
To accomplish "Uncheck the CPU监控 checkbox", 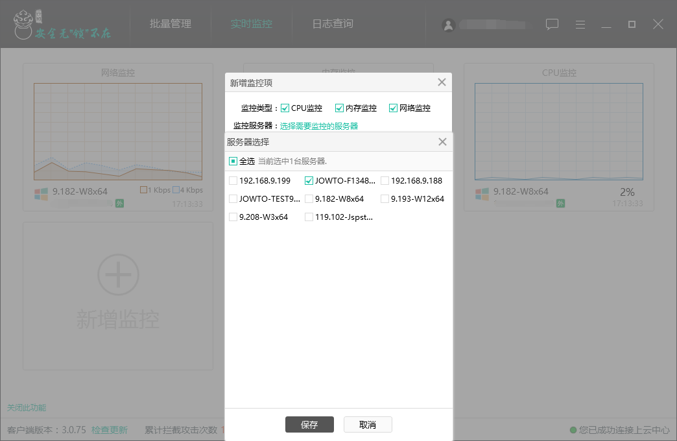I will pos(285,108).
